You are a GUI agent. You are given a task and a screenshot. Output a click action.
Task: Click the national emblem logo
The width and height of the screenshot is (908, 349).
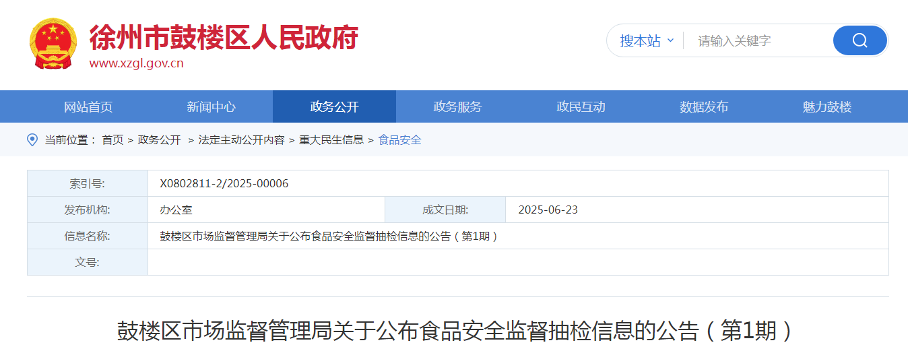pyautogui.click(x=53, y=44)
